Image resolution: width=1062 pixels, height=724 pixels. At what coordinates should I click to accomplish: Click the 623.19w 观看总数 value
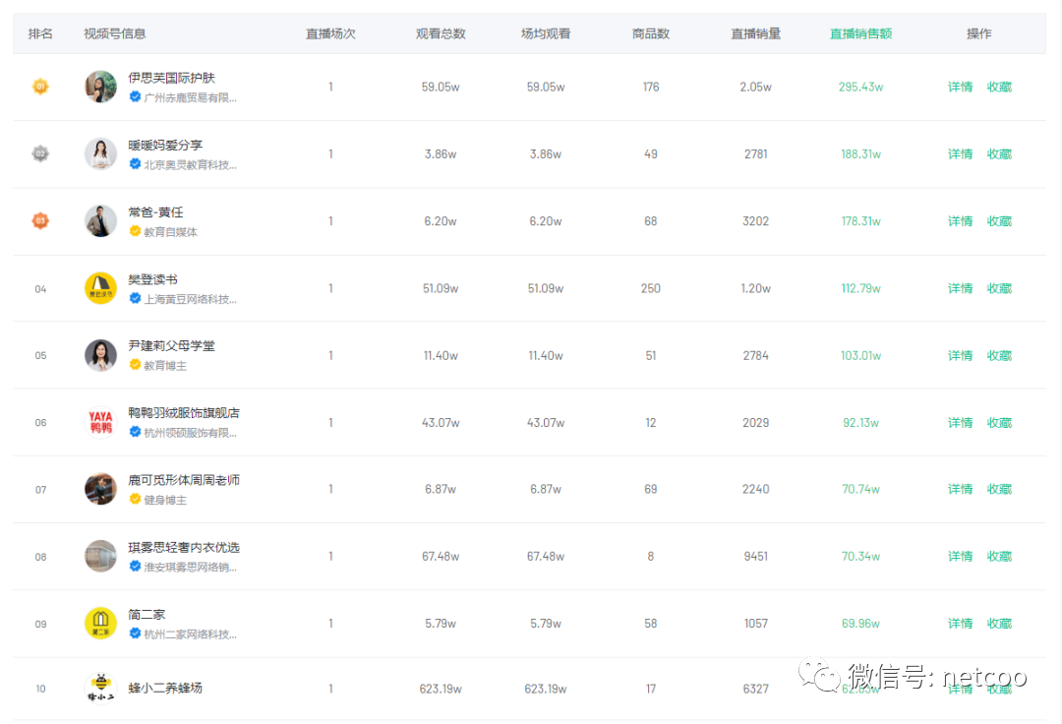[x=441, y=689]
